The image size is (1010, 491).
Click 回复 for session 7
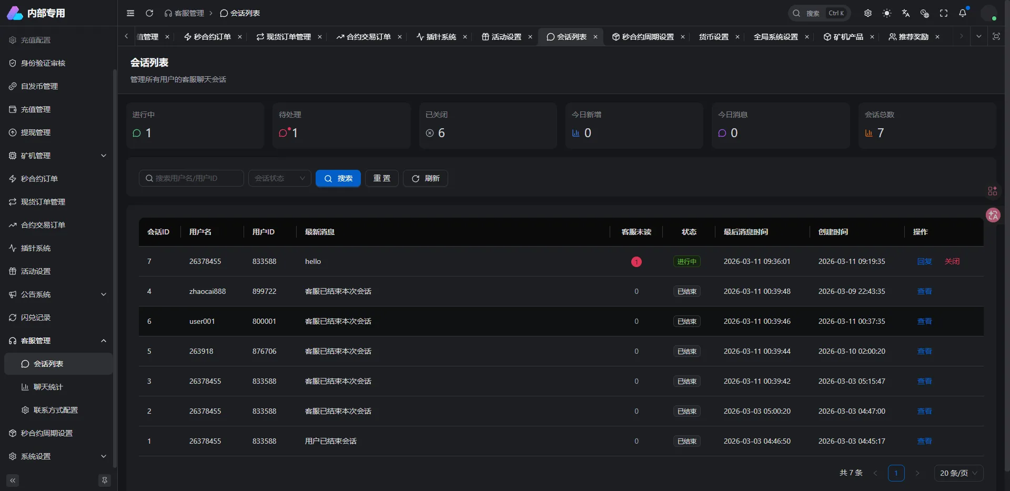point(924,261)
